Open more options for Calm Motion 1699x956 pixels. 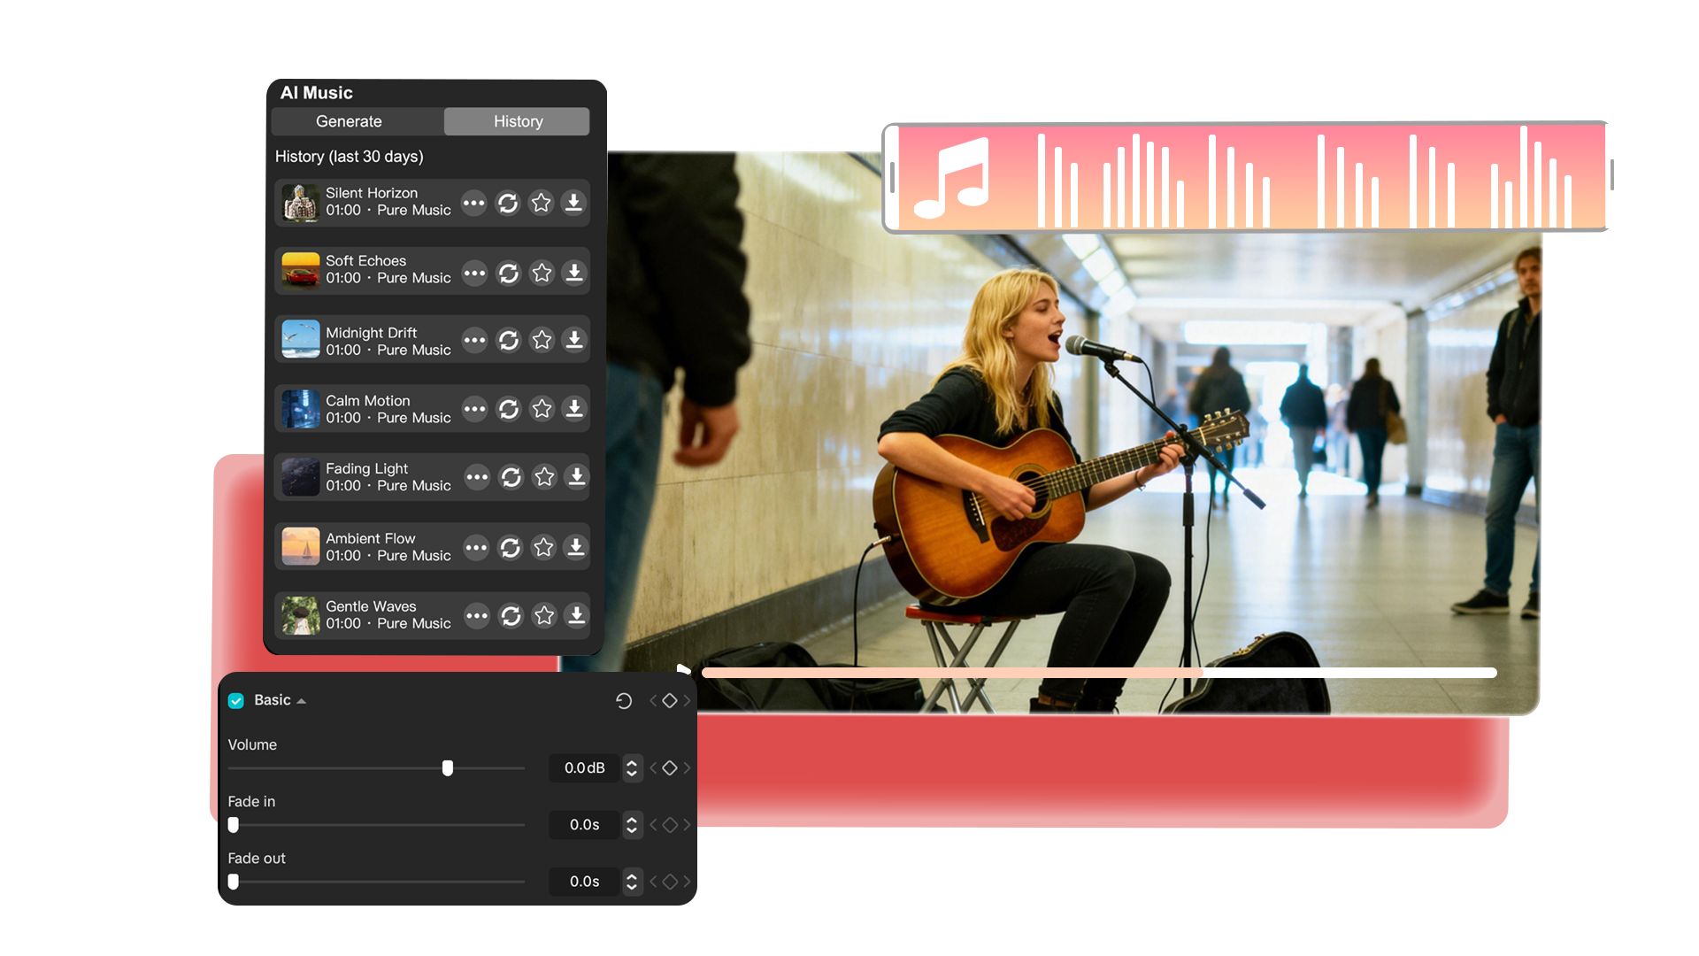[x=475, y=409]
